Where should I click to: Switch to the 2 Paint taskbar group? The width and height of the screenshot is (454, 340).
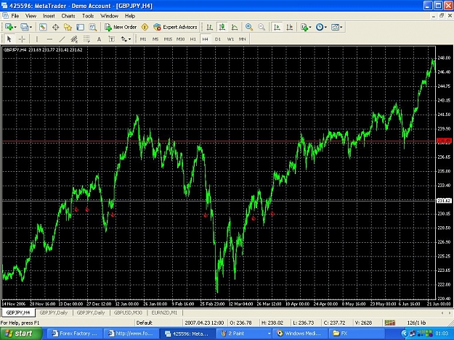click(x=246, y=333)
